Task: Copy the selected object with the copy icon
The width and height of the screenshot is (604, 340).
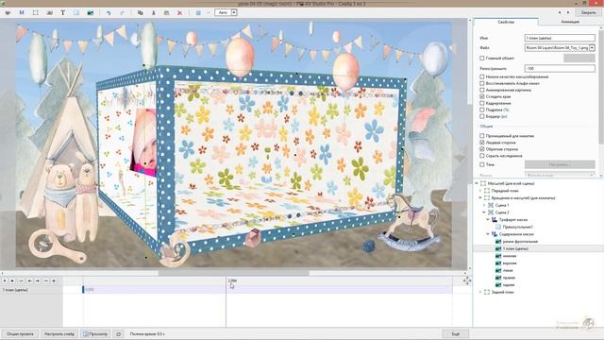Action: pos(141,12)
